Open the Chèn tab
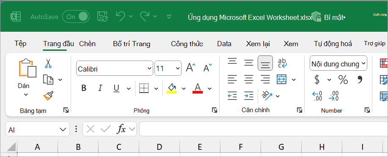Viewport: 388px width, 157px height. [x=87, y=44]
